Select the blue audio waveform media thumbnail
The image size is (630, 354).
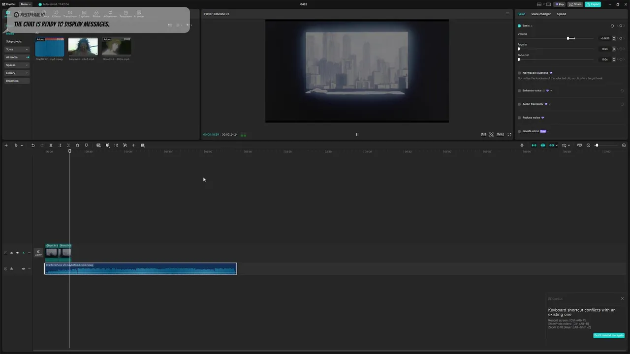coord(50,47)
